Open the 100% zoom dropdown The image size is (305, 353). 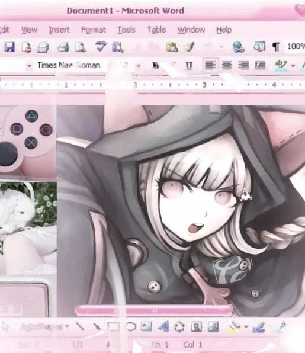(x=296, y=46)
